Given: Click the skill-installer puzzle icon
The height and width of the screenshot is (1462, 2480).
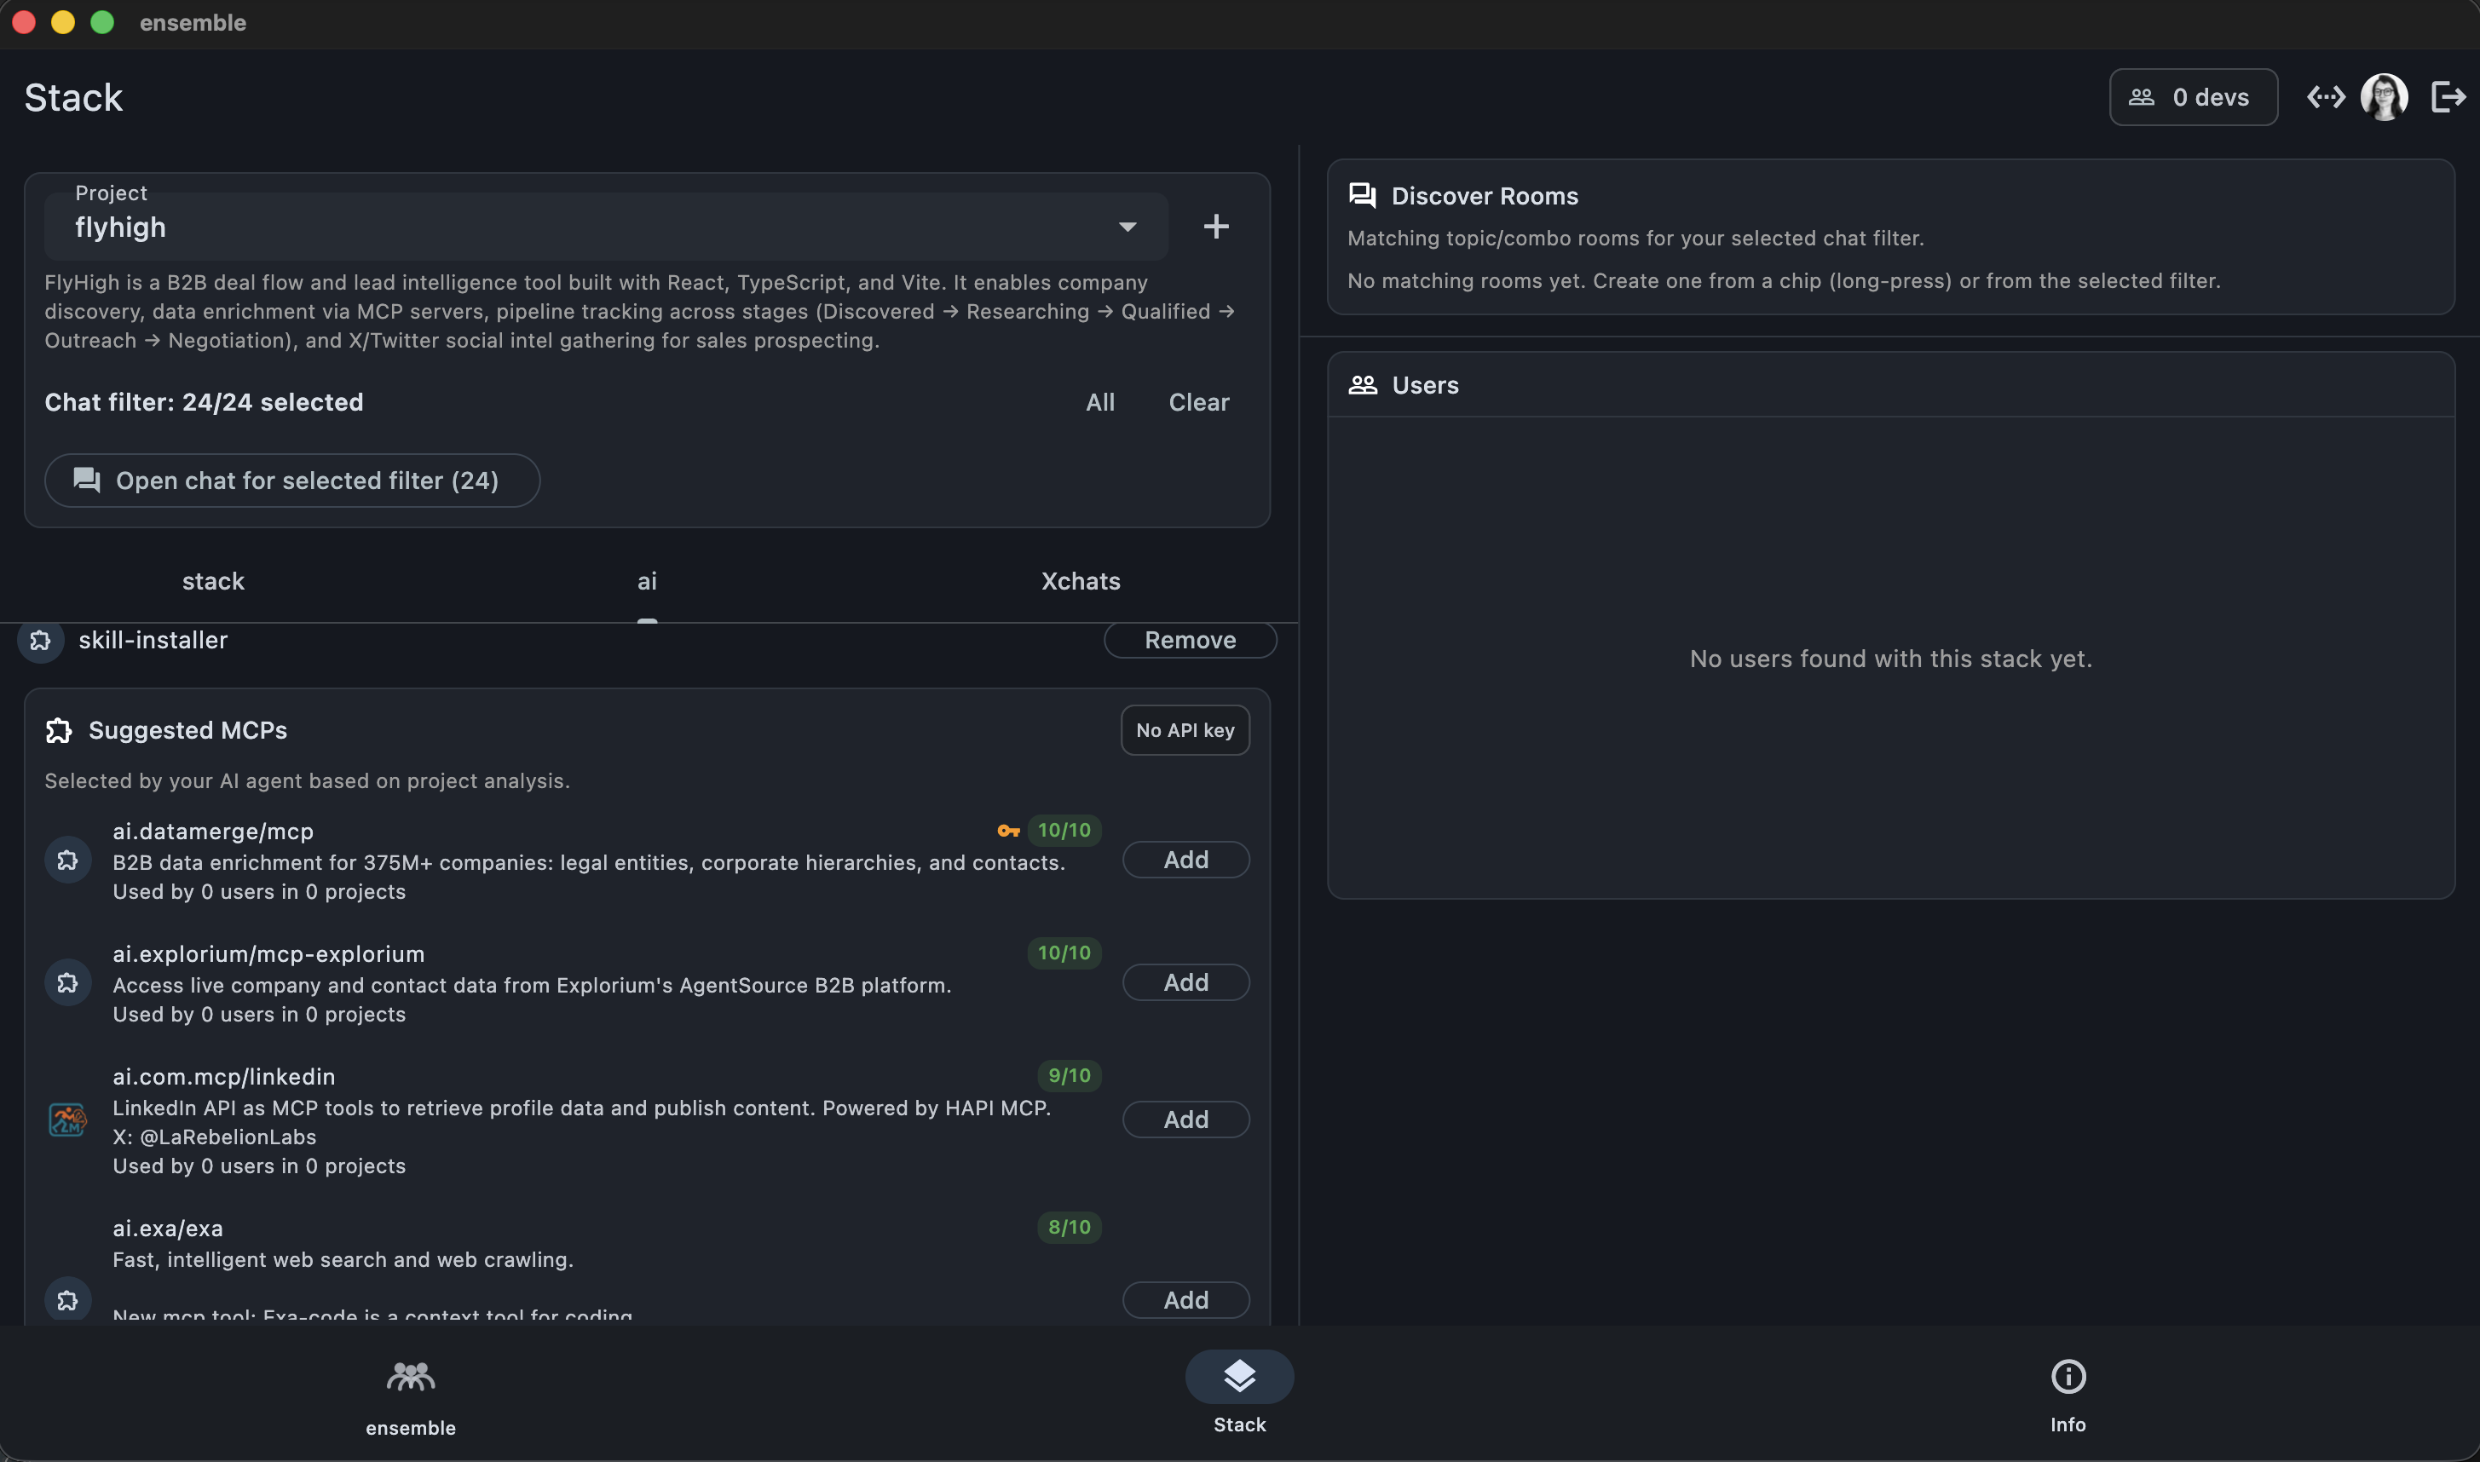Looking at the screenshot, I should (40, 641).
